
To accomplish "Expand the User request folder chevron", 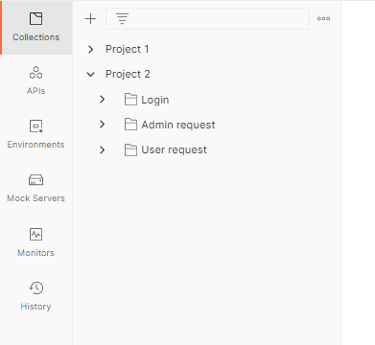I will pyautogui.click(x=103, y=149).
